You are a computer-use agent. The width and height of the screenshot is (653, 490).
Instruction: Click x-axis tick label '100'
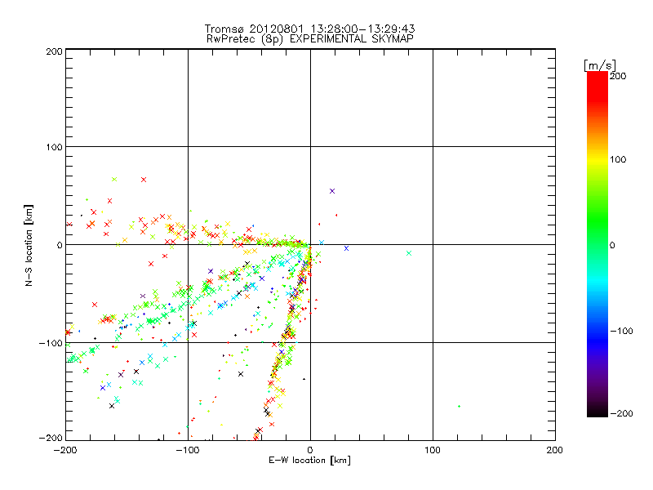pos(433,450)
